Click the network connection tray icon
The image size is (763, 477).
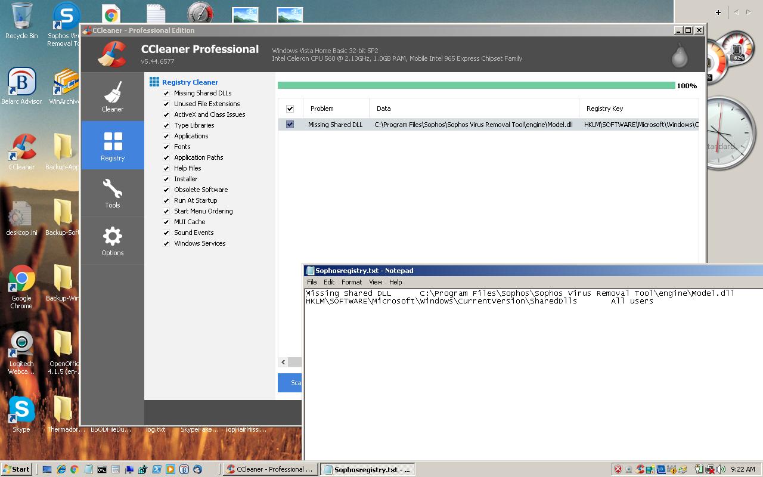point(710,469)
